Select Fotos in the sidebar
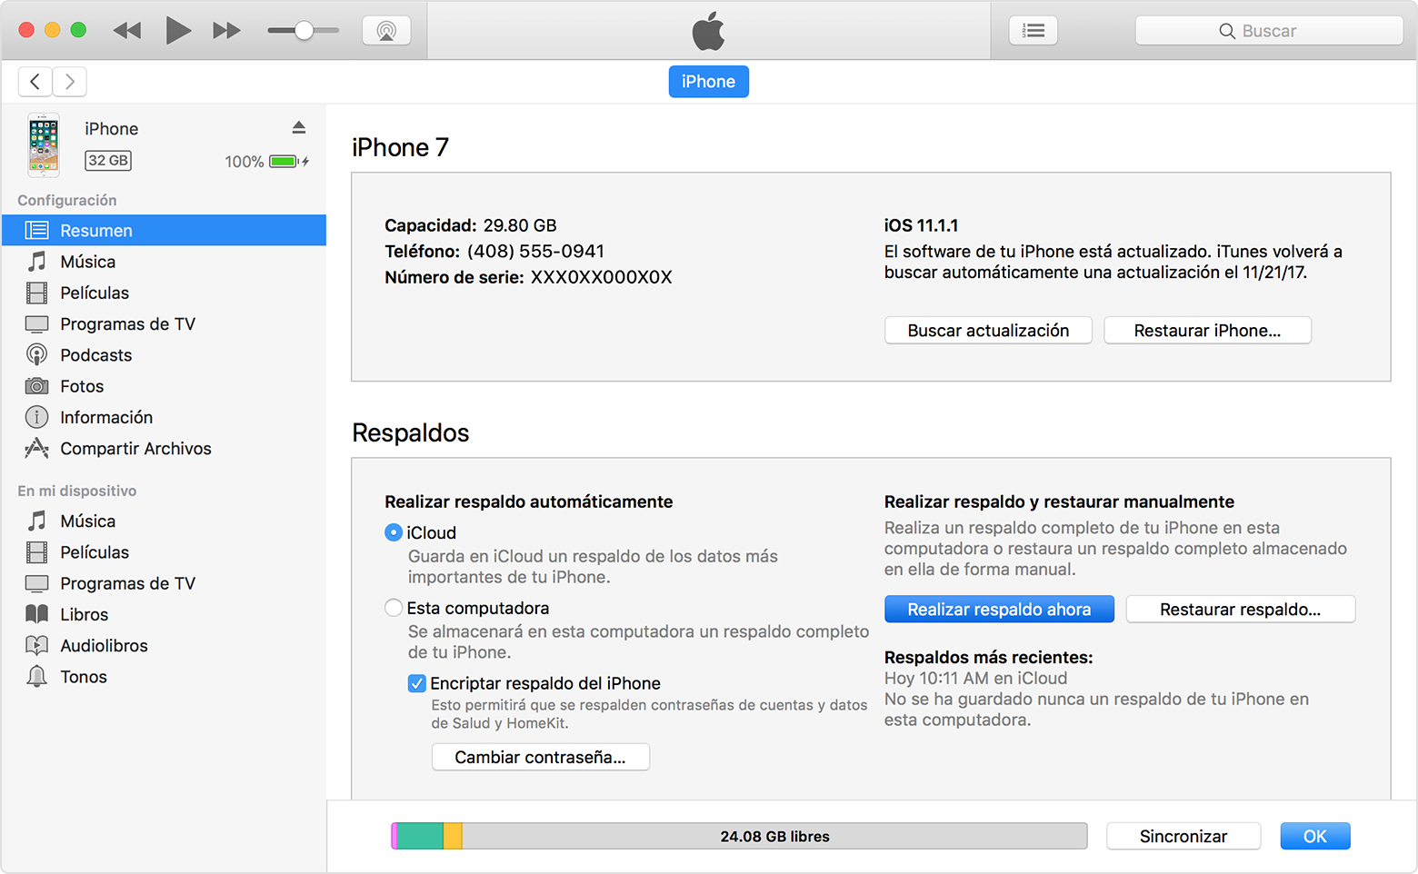The width and height of the screenshot is (1418, 874). point(81,385)
